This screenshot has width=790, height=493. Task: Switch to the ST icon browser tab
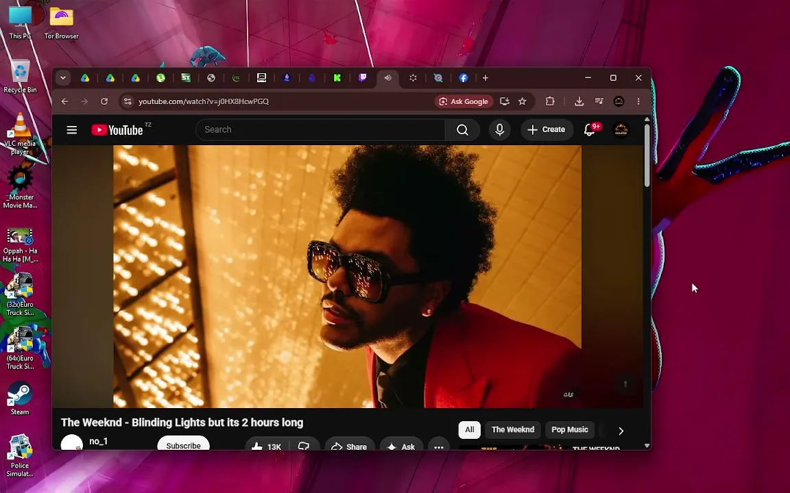[186, 78]
